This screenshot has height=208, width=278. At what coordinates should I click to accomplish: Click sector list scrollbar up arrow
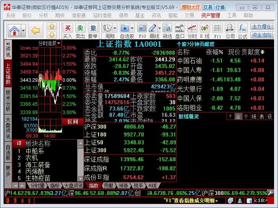(80, 143)
